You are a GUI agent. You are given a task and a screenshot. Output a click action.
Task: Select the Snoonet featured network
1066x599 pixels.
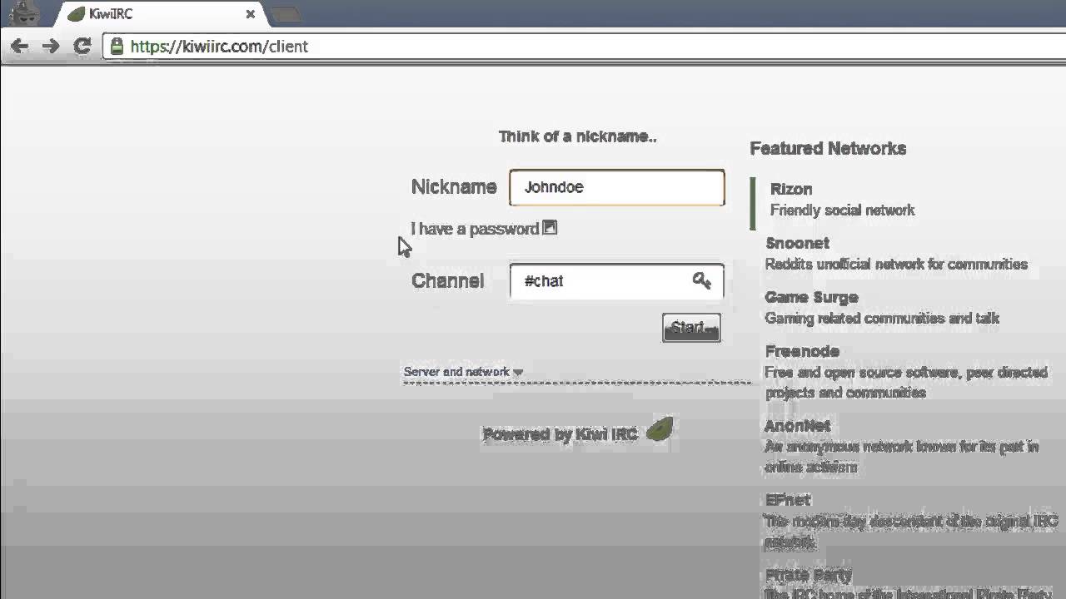coord(798,243)
